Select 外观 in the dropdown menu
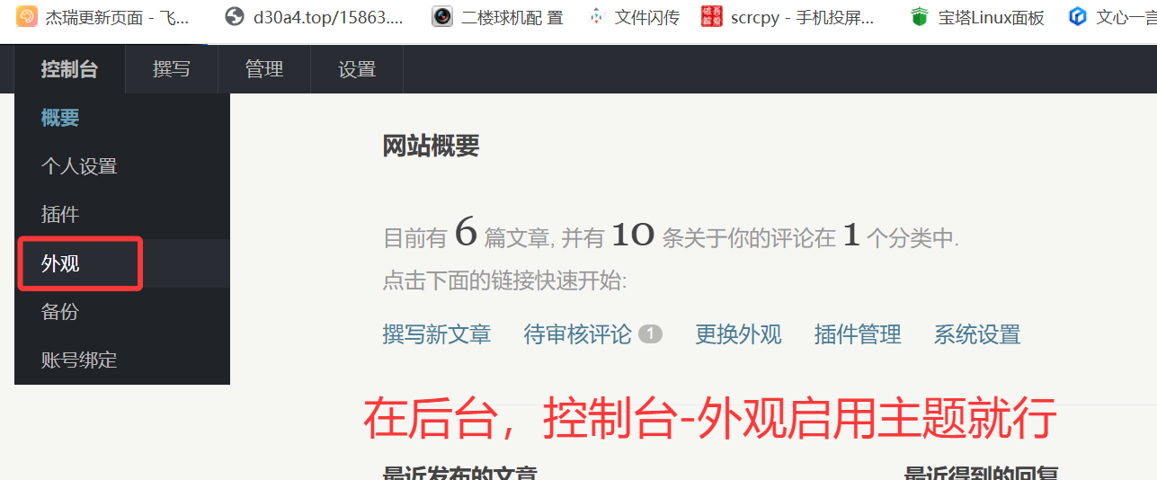 pos(122,263)
